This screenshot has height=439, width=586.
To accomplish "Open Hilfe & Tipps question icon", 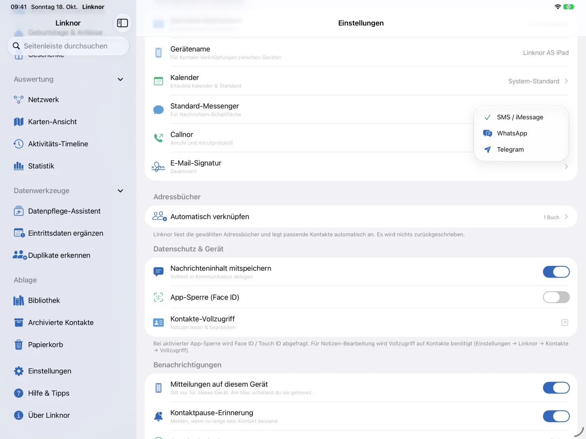I will point(18,393).
